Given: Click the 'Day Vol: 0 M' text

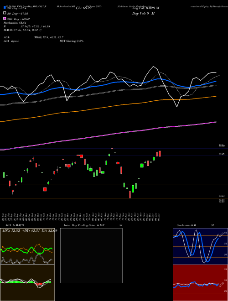Looking at the screenshot, I should (x=143, y=14).
